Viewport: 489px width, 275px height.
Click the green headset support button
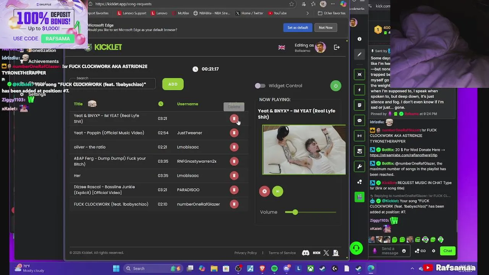point(356,248)
